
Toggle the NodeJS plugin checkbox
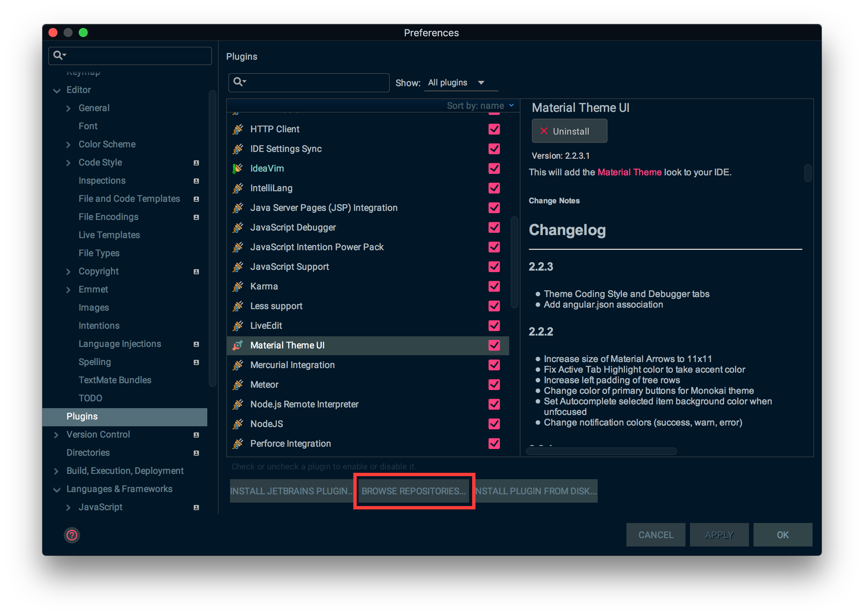coord(494,424)
